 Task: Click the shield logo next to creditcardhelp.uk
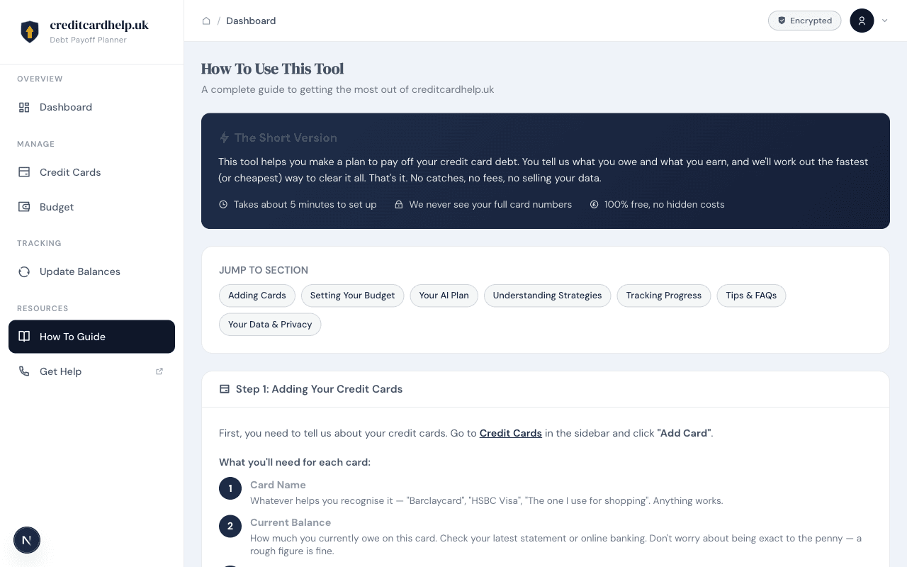29,31
